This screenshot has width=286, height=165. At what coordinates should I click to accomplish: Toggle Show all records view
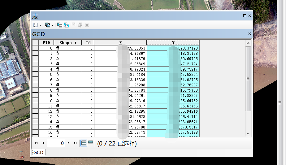point(84,143)
